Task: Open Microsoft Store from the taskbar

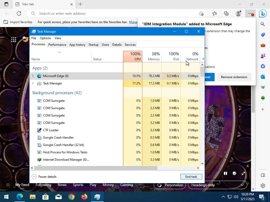Action: tap(45, 197)
